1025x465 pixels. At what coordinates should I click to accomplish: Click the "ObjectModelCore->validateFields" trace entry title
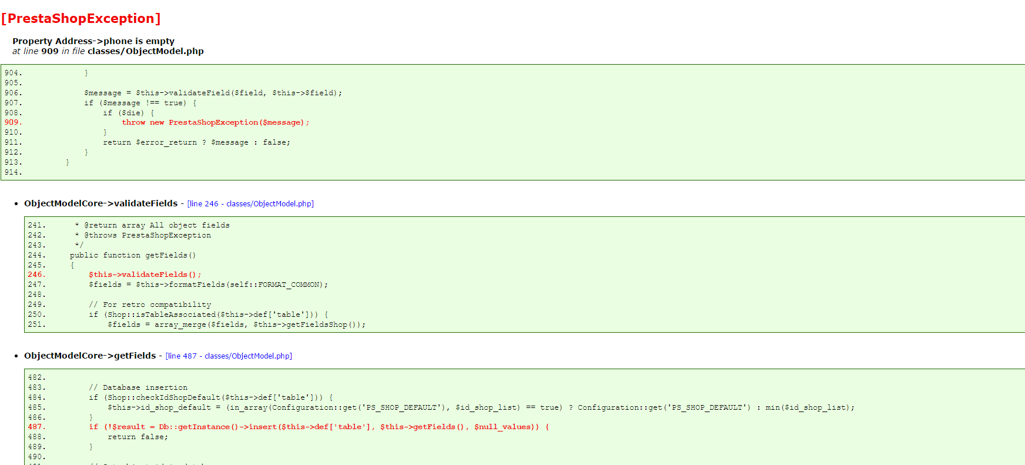click(101, 203)
